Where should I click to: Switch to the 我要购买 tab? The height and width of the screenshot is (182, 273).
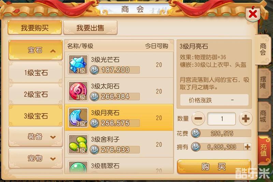click(35, 28)
